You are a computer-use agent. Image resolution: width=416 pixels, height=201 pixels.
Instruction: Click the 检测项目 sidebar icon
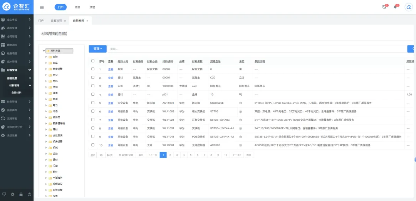[3, 53]
